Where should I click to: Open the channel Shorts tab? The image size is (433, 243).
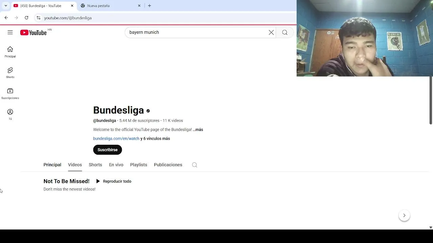coord(95,165)
